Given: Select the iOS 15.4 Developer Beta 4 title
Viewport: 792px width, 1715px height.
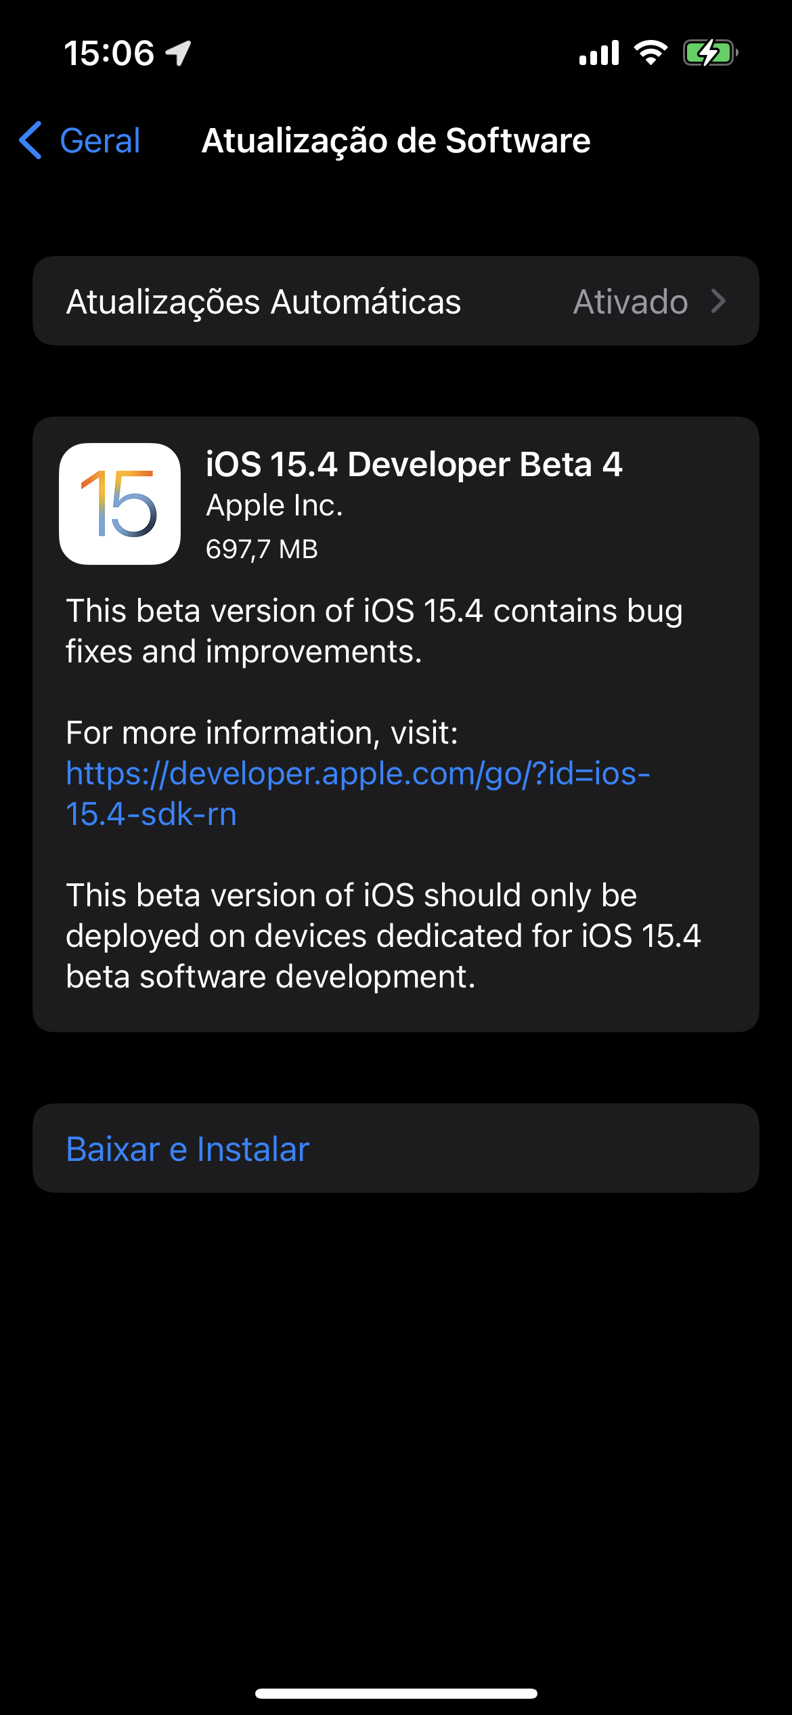Looking at the screenshot, I should point(414,465).
